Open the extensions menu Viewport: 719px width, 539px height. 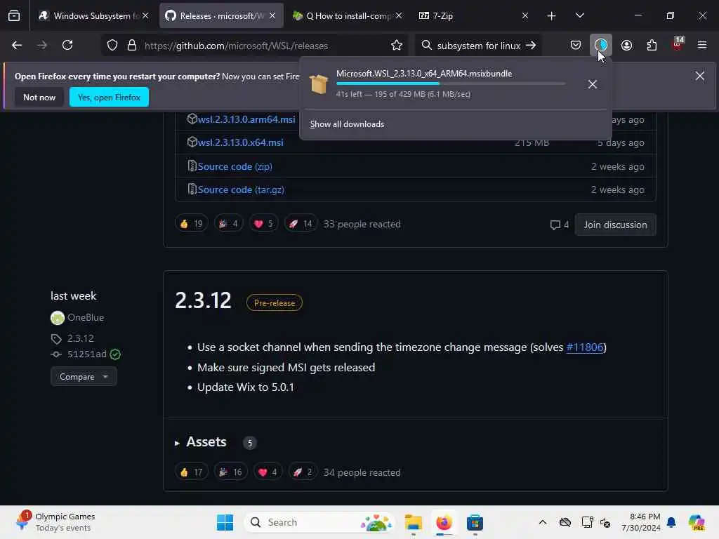tap(652, 46)
